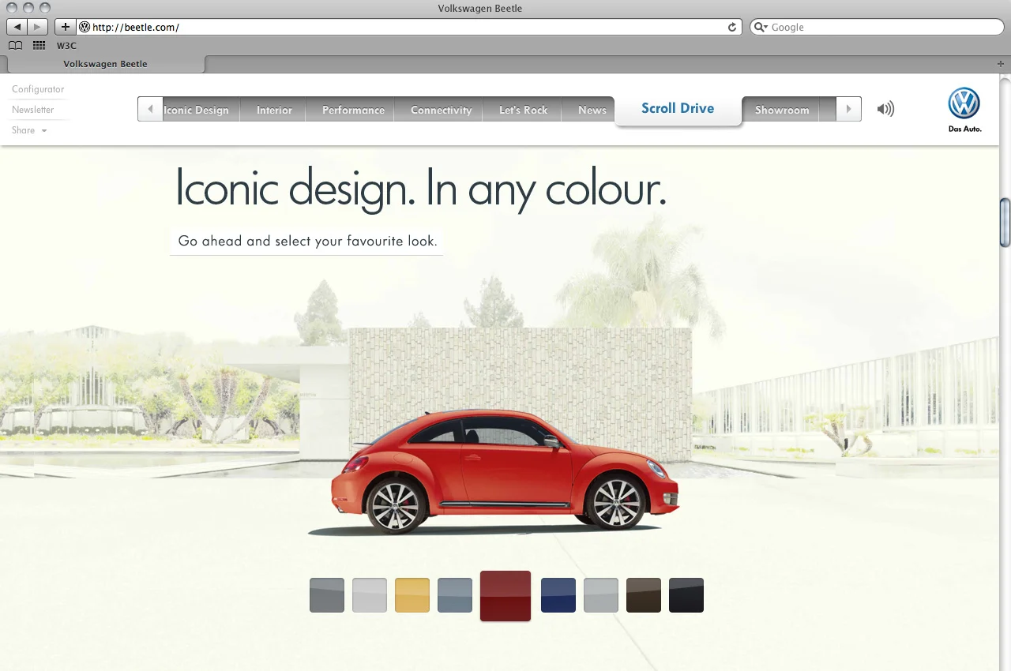1011x671 pixels.
Task: Click the 'Das Auto.' text
Action: [964, 129]
